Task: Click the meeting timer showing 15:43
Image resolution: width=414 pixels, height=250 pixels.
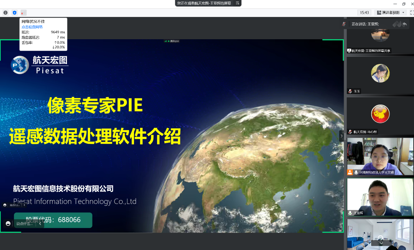Action: pos(364,13)
